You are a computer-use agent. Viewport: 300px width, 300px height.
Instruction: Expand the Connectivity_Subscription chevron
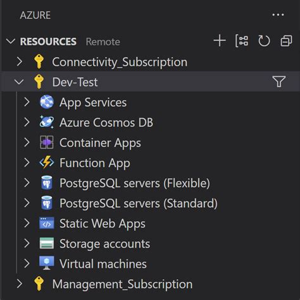pos(20,62)
